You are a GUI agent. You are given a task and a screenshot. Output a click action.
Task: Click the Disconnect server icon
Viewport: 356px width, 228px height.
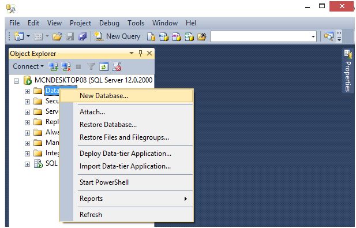point(66,67)
